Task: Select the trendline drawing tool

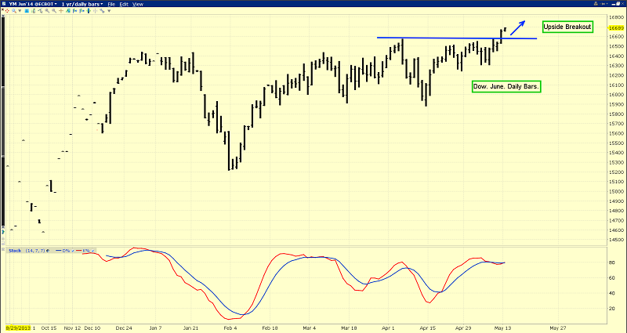Action: 40,11
